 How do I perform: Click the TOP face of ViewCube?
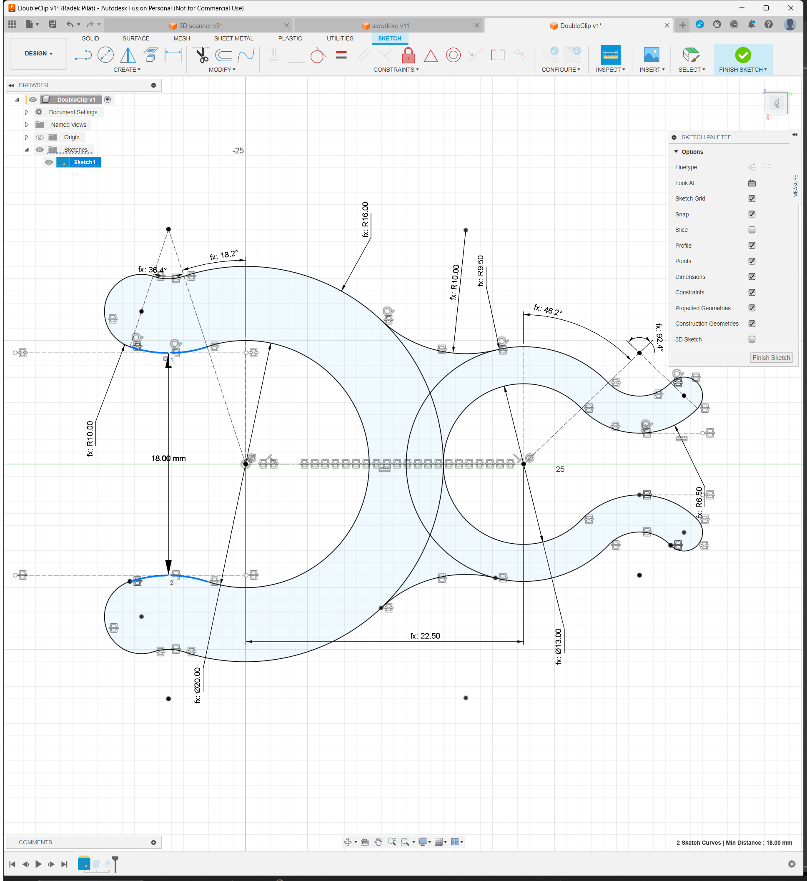(x=777, y=103)
